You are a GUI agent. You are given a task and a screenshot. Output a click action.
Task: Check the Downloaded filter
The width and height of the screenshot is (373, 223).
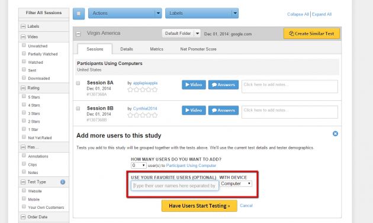[x=24, y=77]
